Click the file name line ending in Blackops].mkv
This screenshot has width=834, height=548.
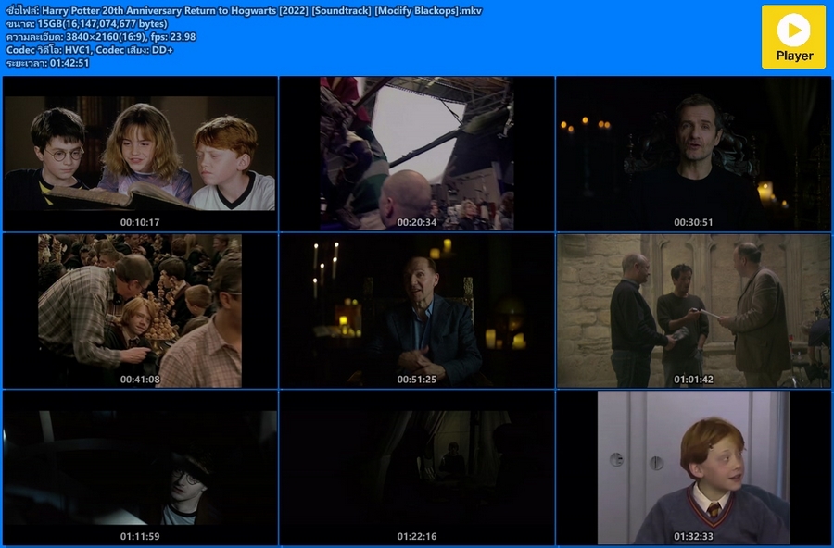[x=244, y=10]
